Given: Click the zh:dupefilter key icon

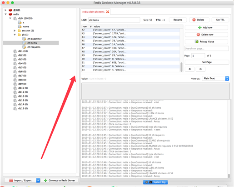Looking at the screenshot, I should pyautogui.click(x=24, y=39).
